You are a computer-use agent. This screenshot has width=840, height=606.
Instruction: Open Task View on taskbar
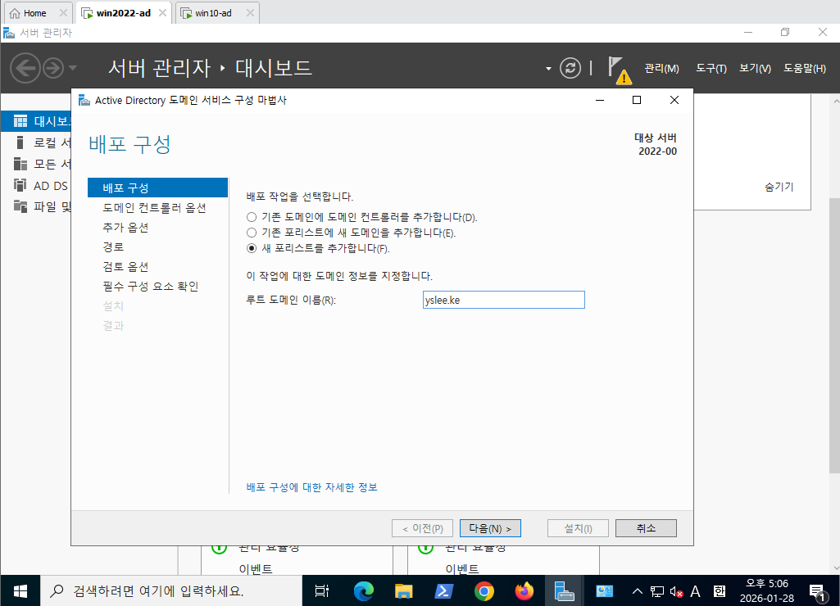322,591
